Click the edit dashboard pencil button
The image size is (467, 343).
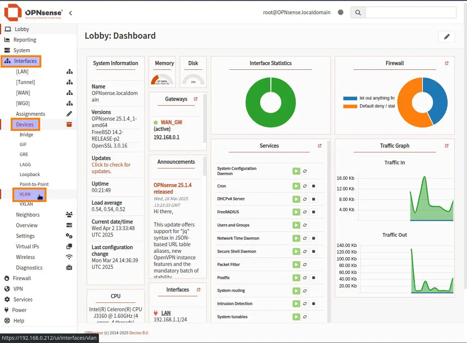pos(447,37)
